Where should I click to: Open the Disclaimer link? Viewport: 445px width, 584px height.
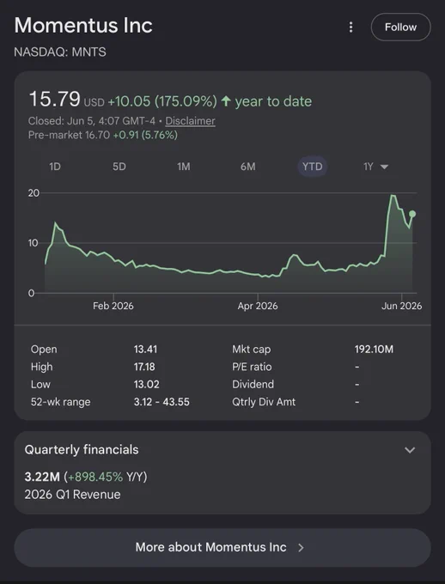190,121
